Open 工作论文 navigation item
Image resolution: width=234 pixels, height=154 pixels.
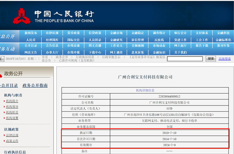point(116,46)
